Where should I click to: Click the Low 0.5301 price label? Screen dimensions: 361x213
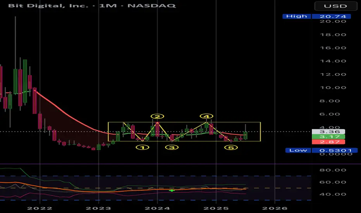pyautogui.click(x=321, y=150)
